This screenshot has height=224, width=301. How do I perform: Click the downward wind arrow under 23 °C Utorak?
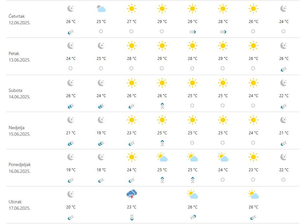(x=132, y=217)
